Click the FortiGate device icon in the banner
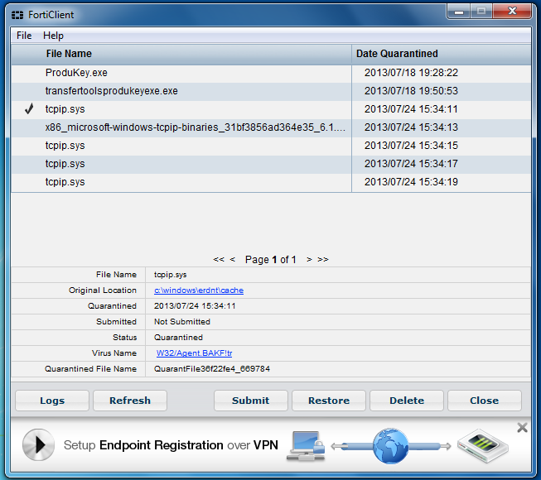541x480 pixels. 483,445
